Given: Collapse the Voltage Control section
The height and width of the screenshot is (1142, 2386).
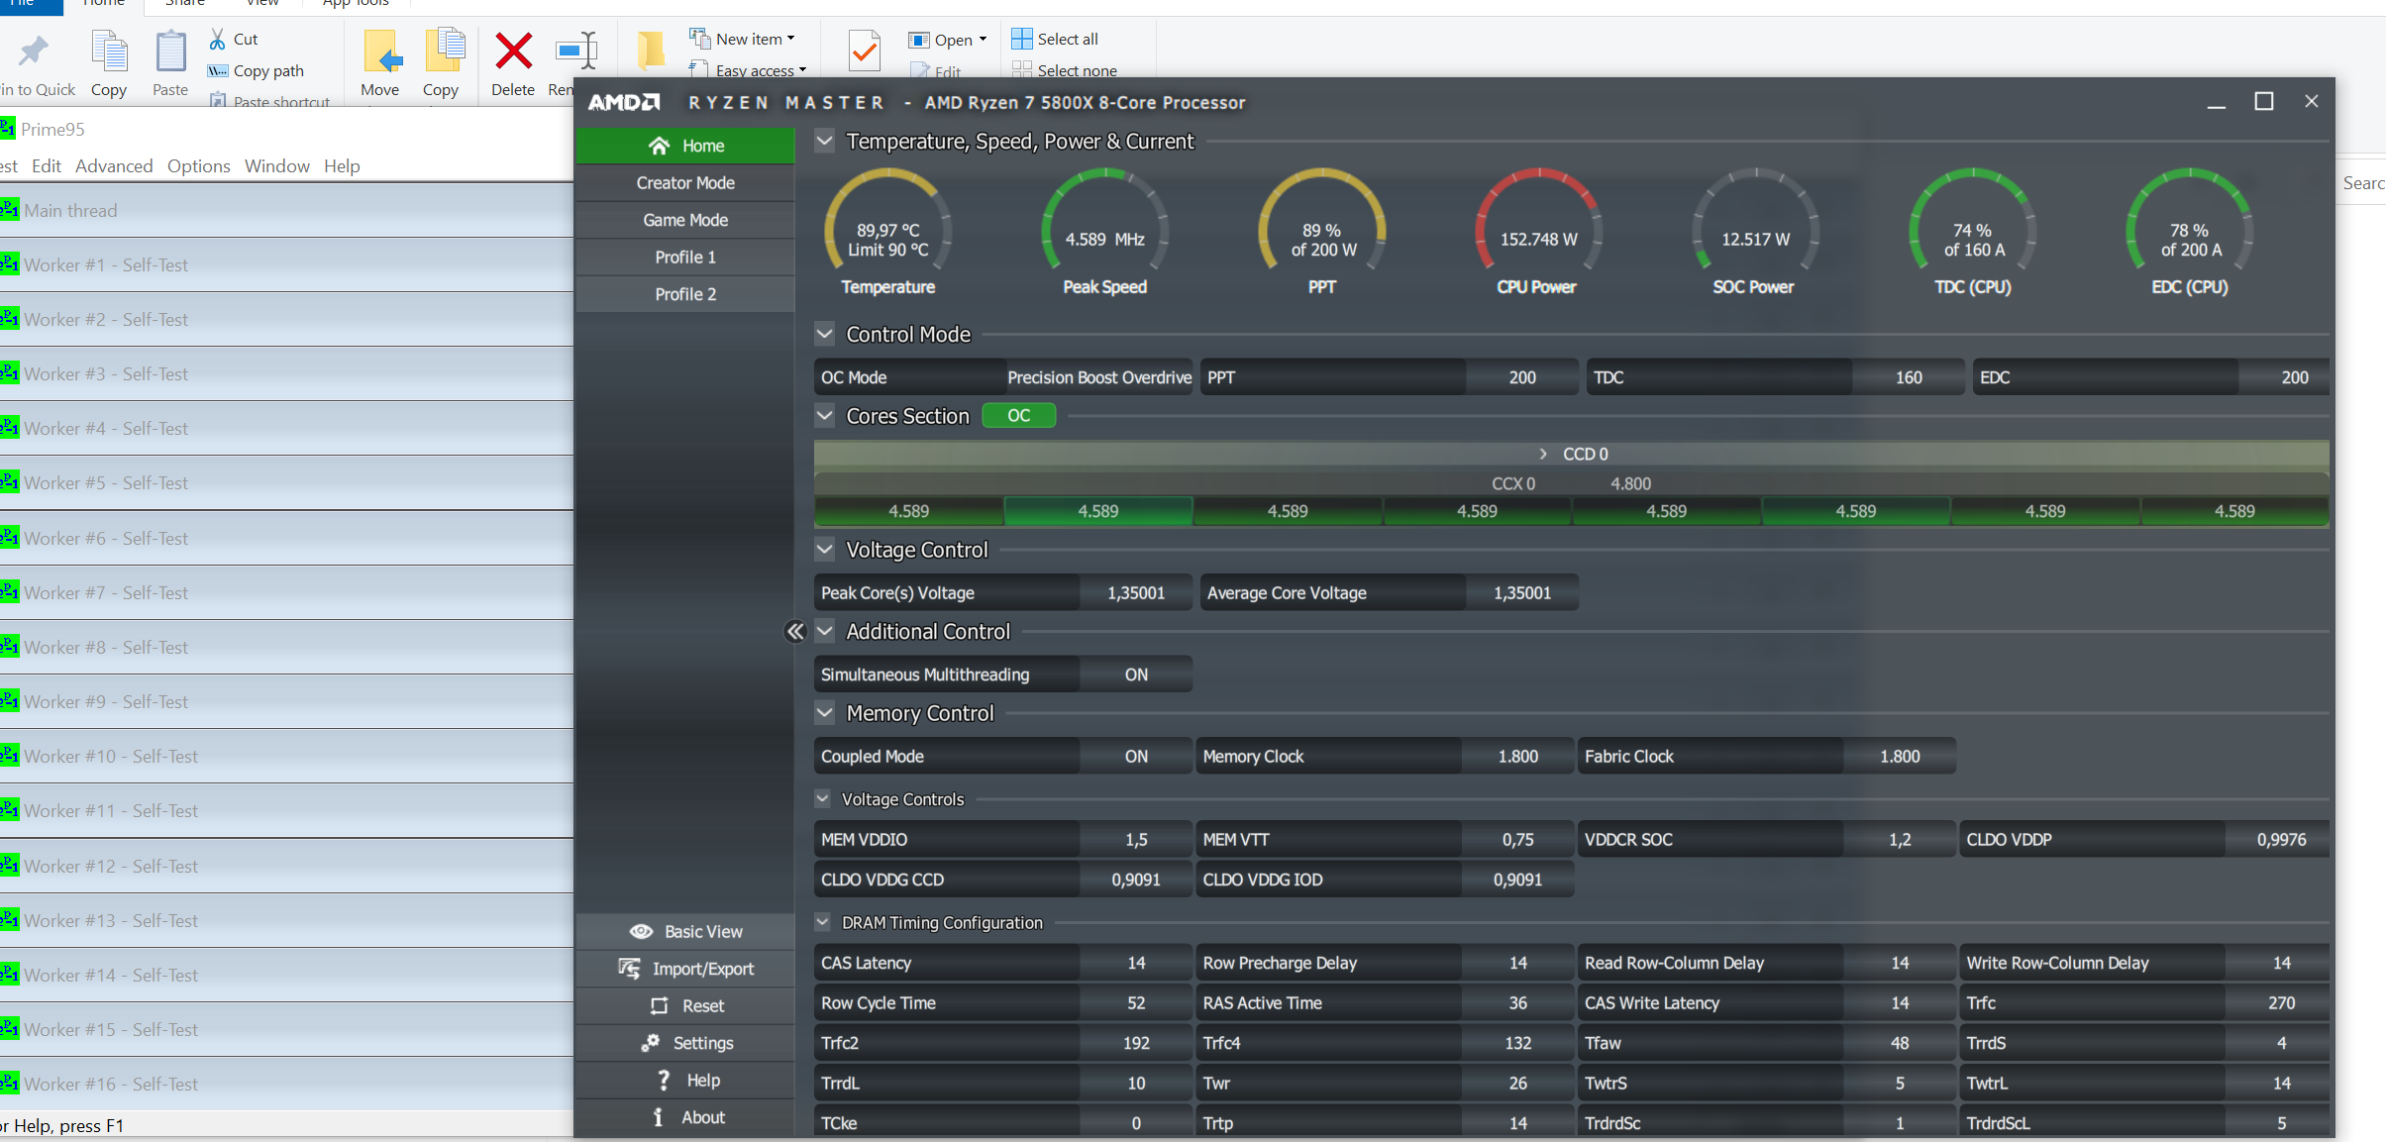Looking at the screenshot, I should pyautogui.click(x=824, y=549).
